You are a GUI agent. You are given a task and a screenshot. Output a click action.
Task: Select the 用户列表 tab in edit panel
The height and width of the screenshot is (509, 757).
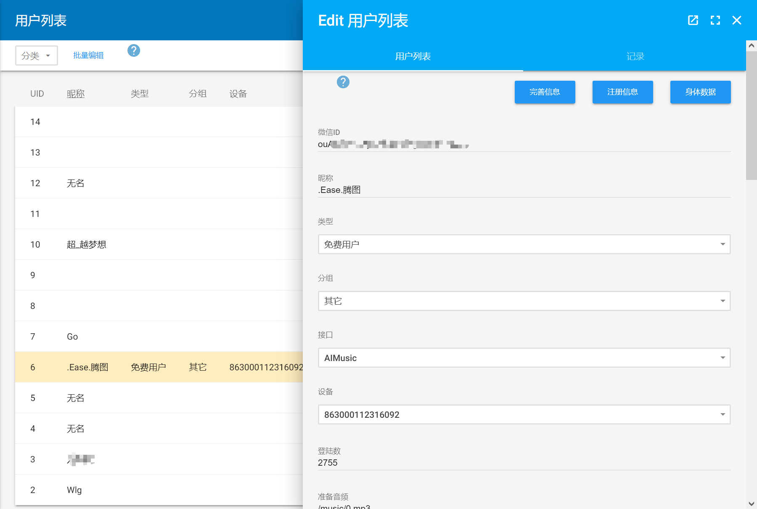413,56
